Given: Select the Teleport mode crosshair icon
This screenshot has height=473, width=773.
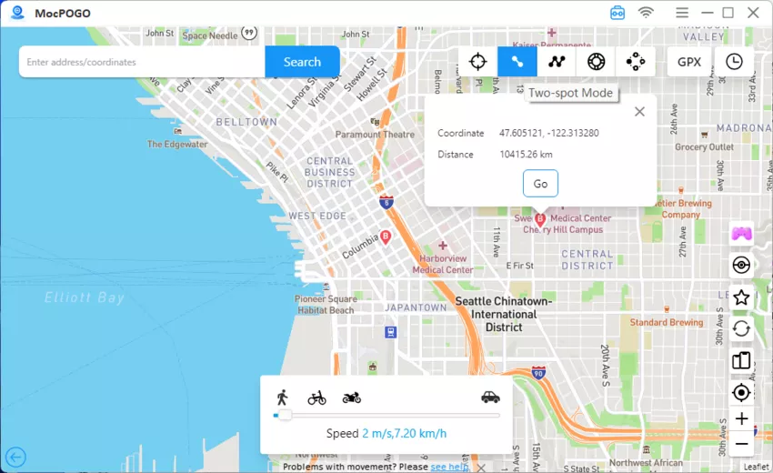Looking at the screenshot, I should (477, 62).
